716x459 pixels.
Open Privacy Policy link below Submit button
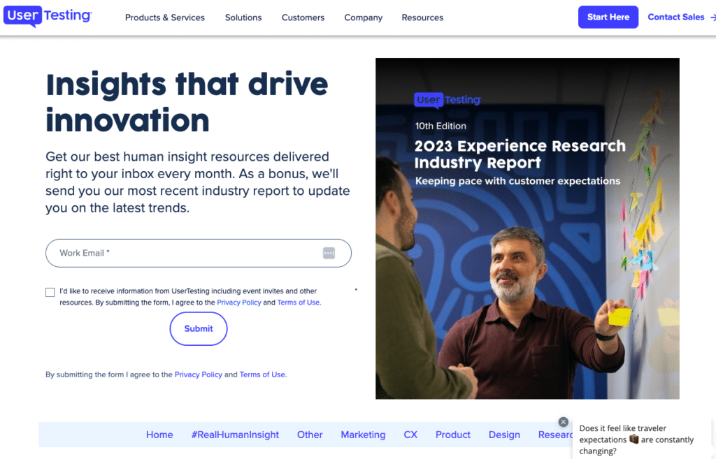[198, 374]
